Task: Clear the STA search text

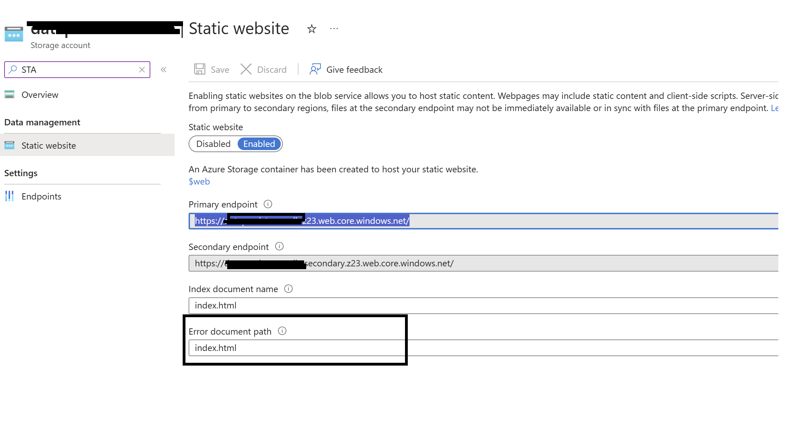Action: coord(142,70)
